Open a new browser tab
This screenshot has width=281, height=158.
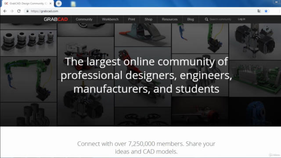coord(58,4)
